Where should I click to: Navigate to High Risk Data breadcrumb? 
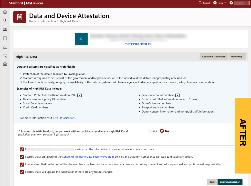[69, 21]
